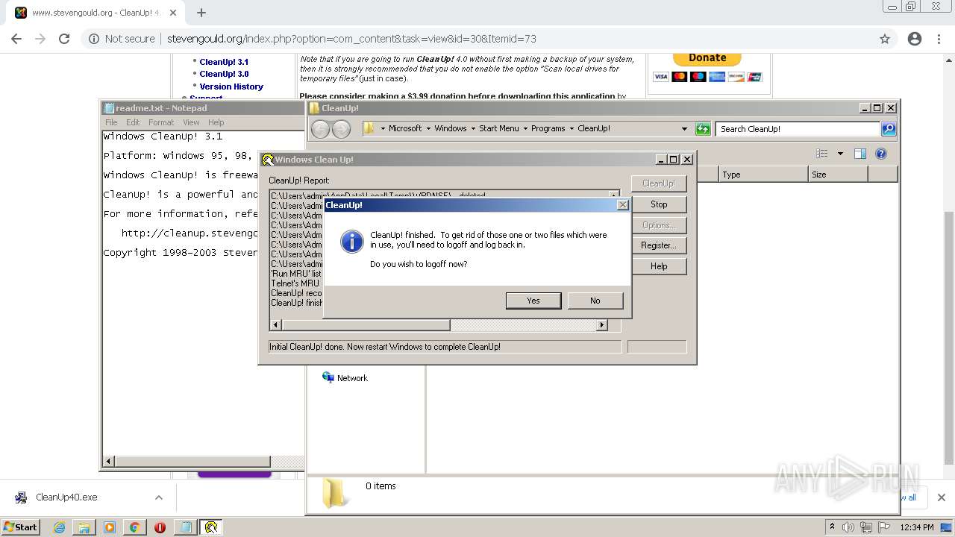Open Version History link on webpage
Viewport: 955px width, 537px height.
point(231,87)
